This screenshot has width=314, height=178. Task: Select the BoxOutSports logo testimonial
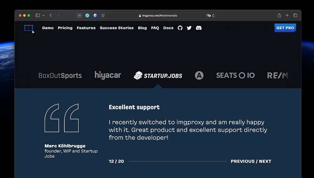pos(60,75)
